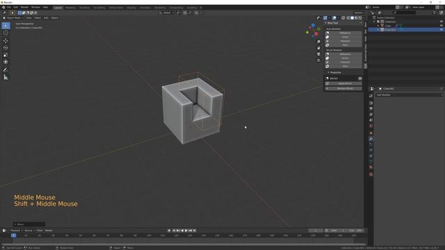The width and height of the screenshot is (445, 250).
Task: Click Auto Boolean Difference button
Action: [x=343, y=33]
